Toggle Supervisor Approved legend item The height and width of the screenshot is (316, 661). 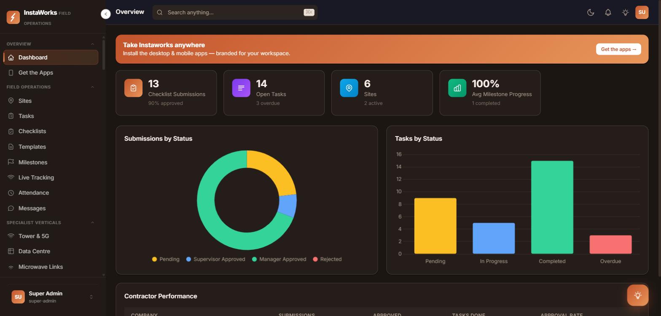tap(215, 259)
